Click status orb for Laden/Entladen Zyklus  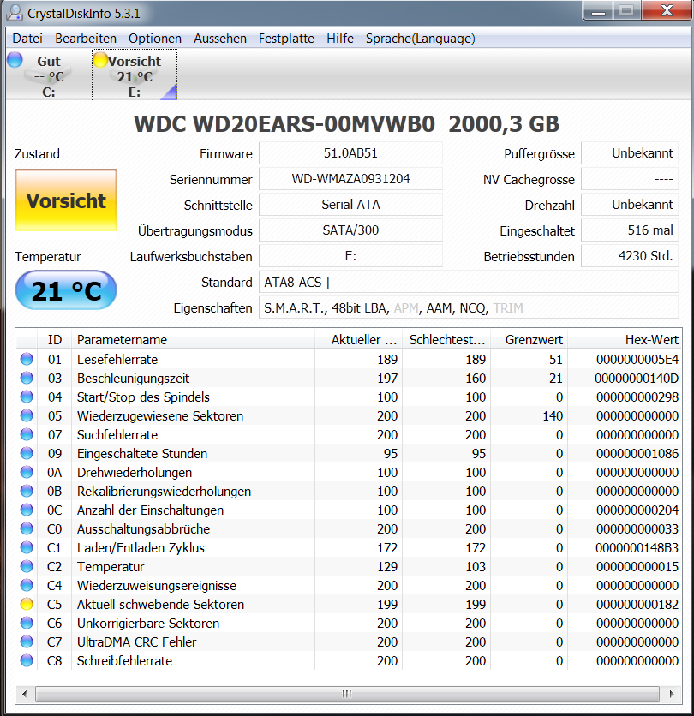(x=27, y=547)
